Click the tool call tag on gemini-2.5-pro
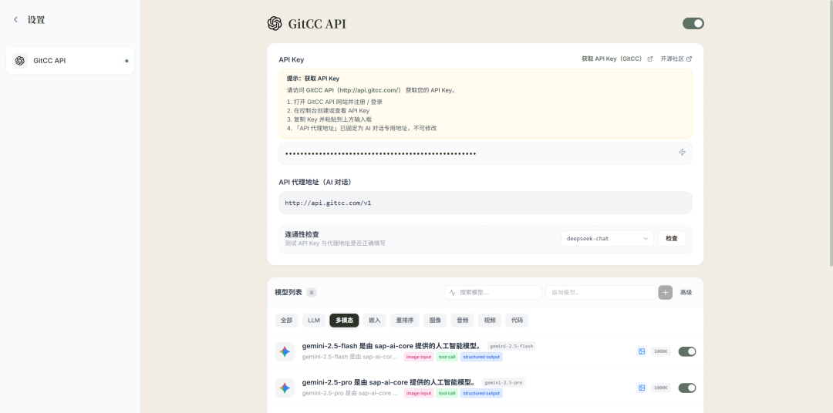This screenshot has width=833, height=413. 447,394
